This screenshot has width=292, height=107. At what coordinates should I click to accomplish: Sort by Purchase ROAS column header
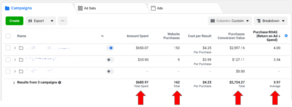(x=267, y=36)
